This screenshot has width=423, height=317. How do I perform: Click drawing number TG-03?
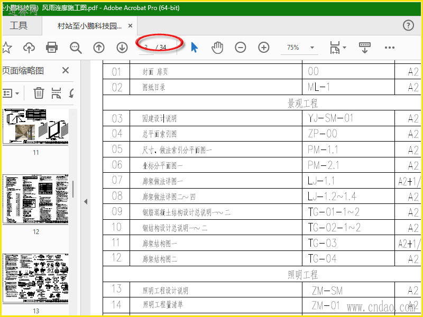coord(322,243)
